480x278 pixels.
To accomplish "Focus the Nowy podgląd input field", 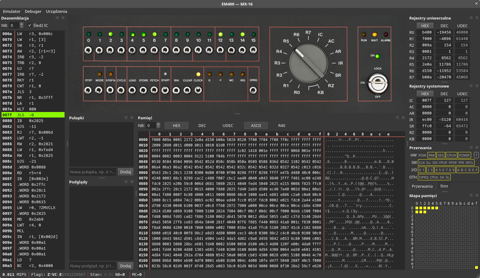I will pyautogui.click(x=93, y=266).
